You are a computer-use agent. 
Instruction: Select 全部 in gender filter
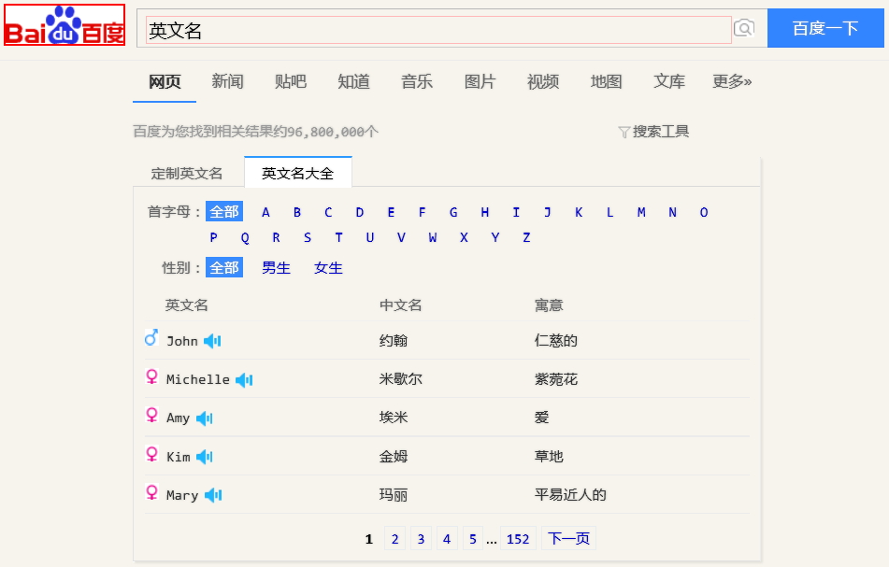224,267
